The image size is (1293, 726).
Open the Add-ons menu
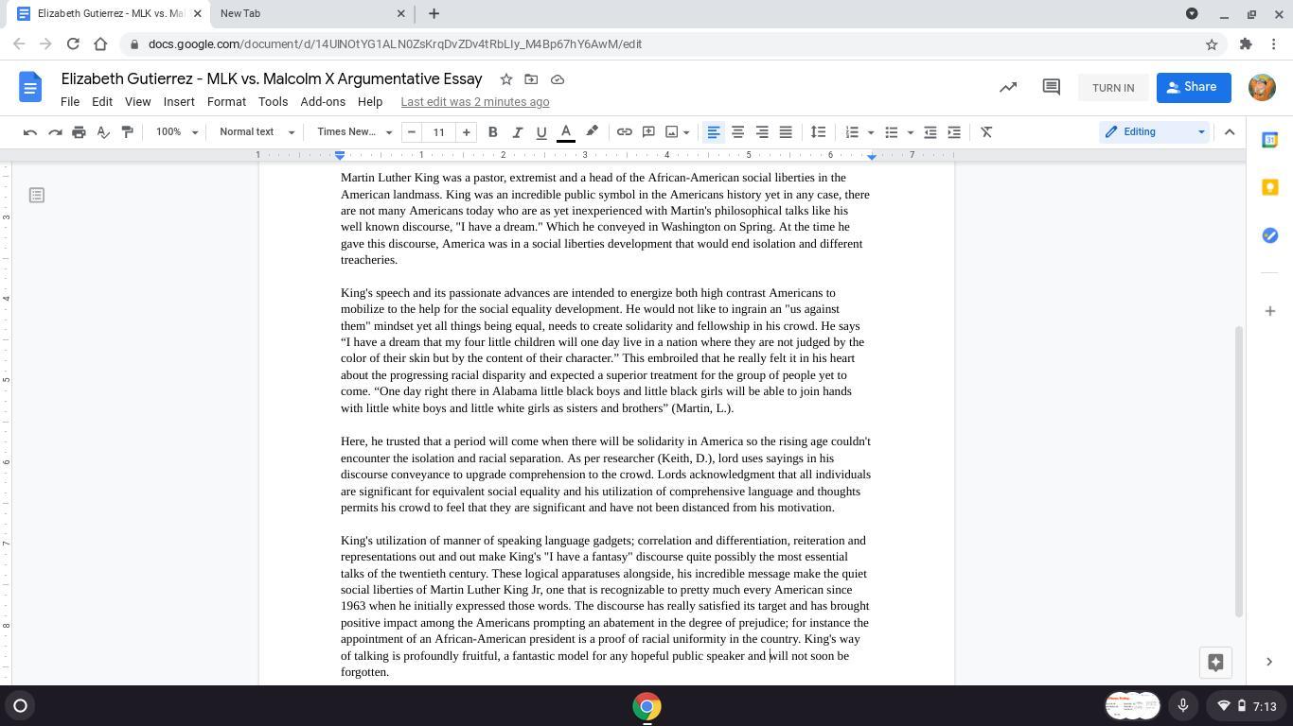tap(323, 102)
